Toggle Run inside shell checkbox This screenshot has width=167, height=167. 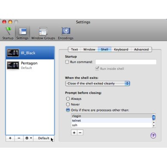tap(97, 69)
